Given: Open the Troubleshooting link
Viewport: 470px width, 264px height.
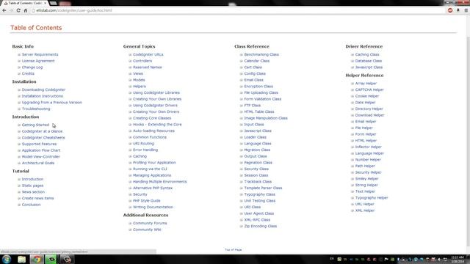Looking at the screenshot, I should (x=36, y=109).
